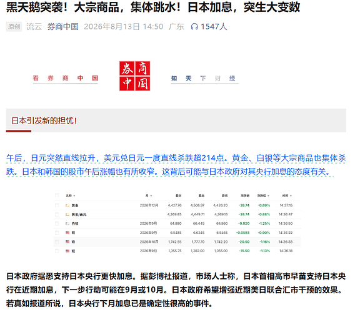355x312 pixels.
Task: Open the 时间 column dropdown arrow
Action: point(291,196)
